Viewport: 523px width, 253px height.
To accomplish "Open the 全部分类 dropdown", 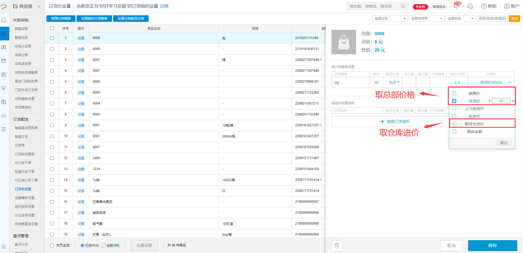I will pyautogui.click(x=390, y=19).
